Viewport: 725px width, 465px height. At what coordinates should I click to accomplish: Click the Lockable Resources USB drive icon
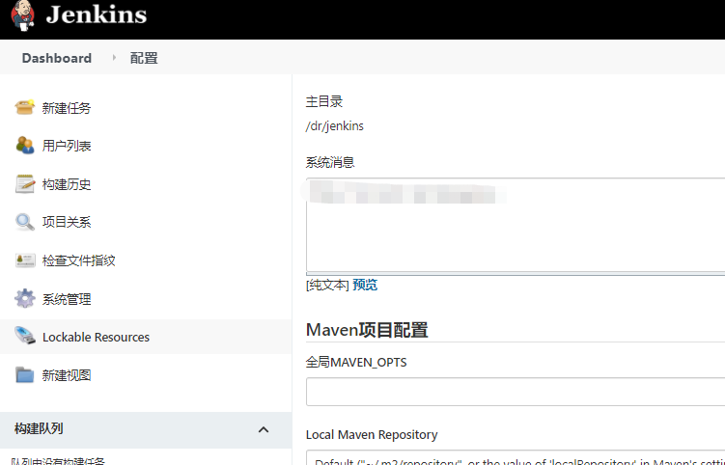(24, 336)
